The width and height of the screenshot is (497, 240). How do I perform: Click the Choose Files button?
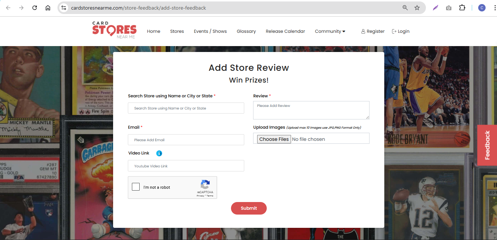pos(274,139)
